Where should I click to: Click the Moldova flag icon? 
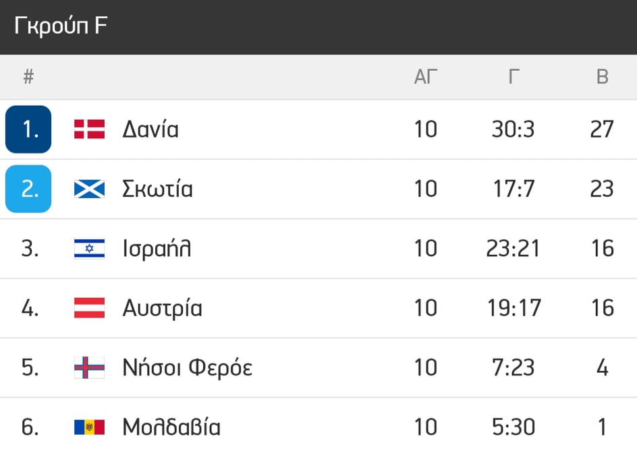click(89, 427)
